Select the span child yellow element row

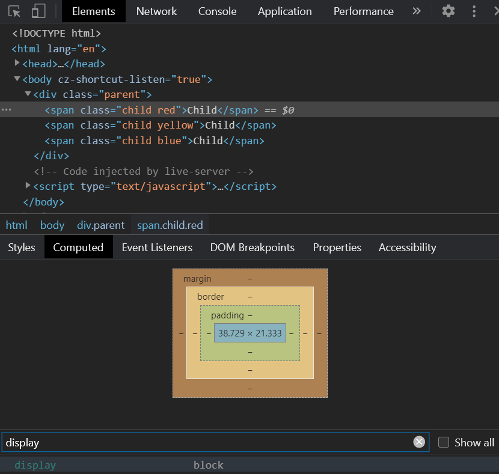pos(160,125)
